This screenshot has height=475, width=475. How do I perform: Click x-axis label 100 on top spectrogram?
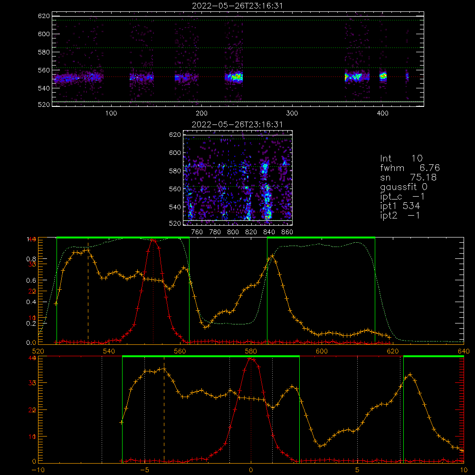[x=111, y=114]
